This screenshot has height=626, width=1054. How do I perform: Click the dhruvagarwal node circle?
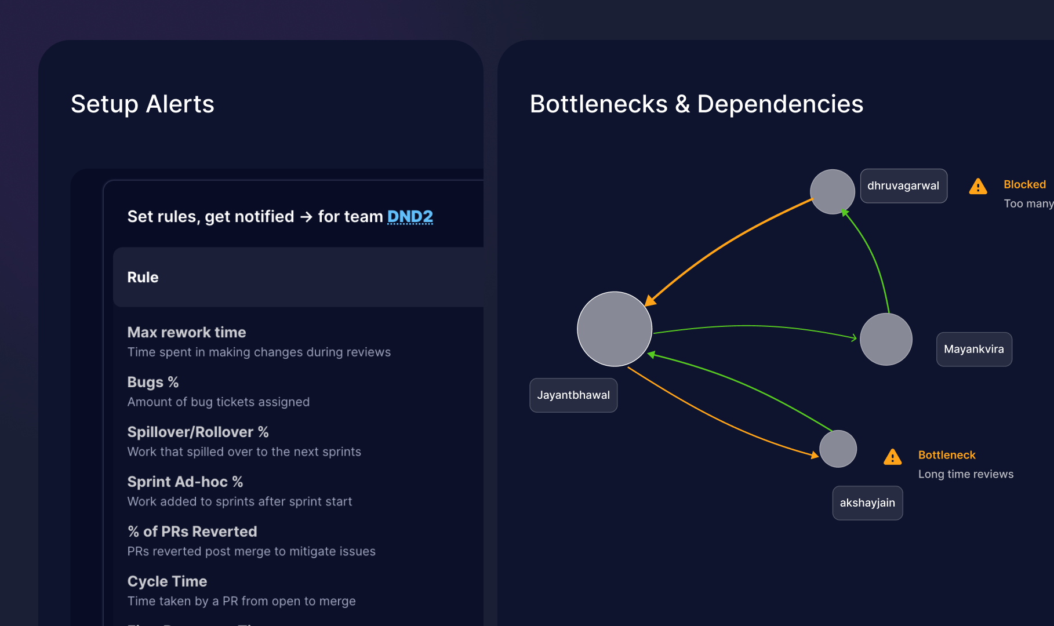click(833, 192)
